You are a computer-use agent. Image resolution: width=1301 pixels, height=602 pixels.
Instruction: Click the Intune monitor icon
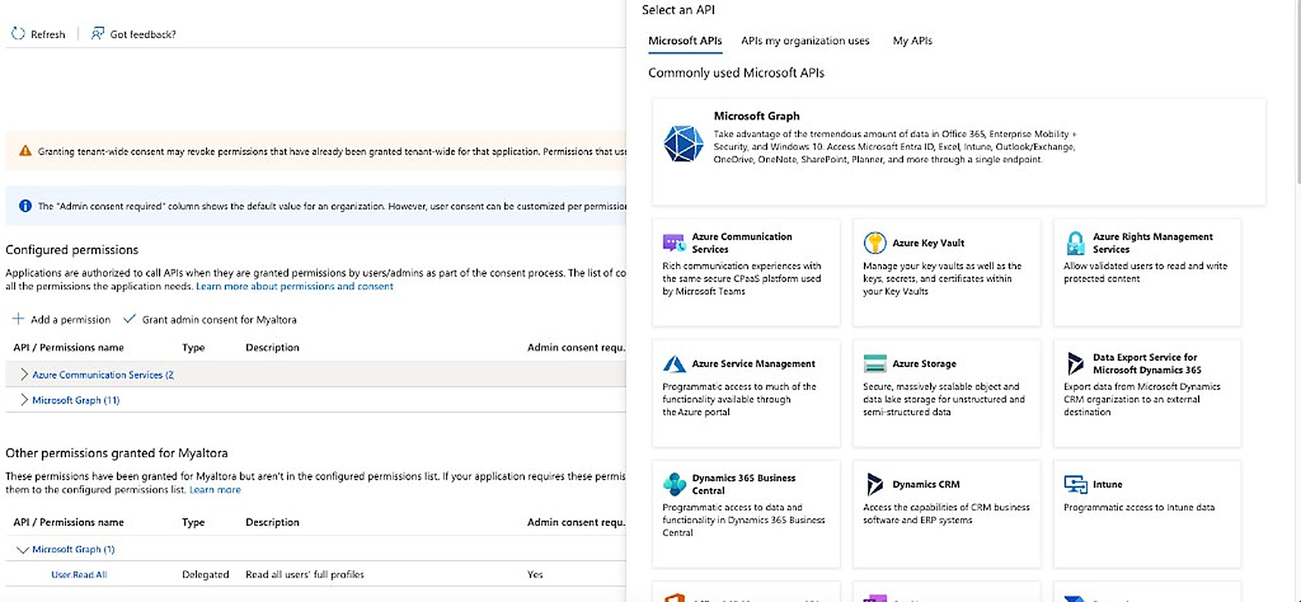(x=1075, y=485)
